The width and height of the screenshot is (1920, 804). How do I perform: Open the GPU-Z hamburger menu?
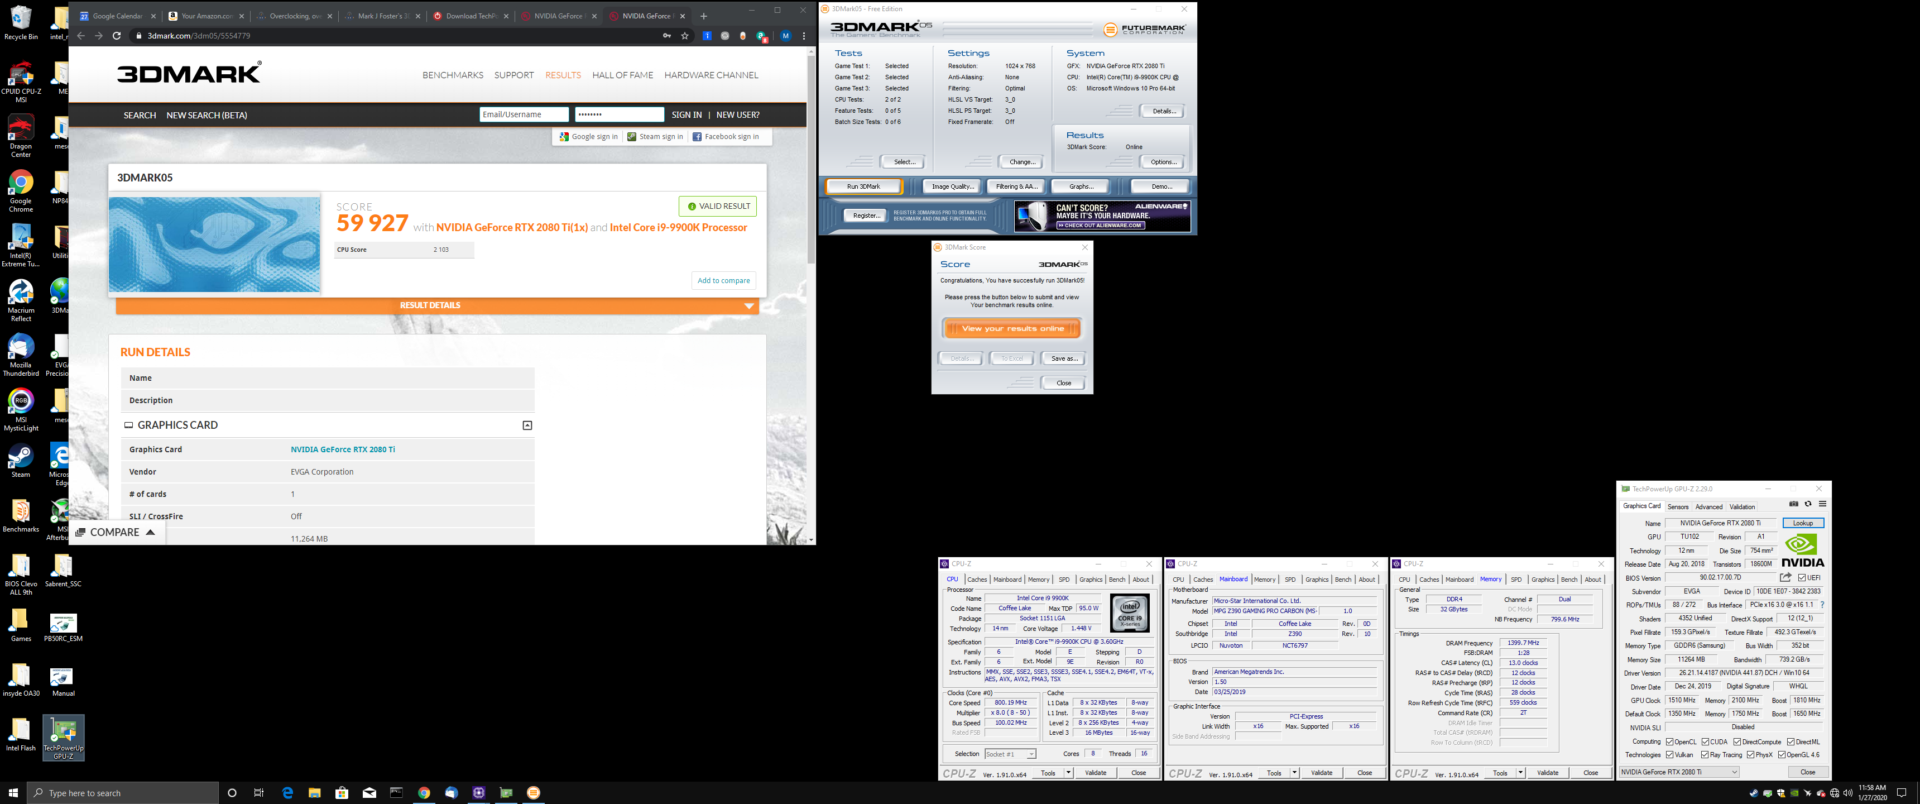click(x=1822, y=505)
